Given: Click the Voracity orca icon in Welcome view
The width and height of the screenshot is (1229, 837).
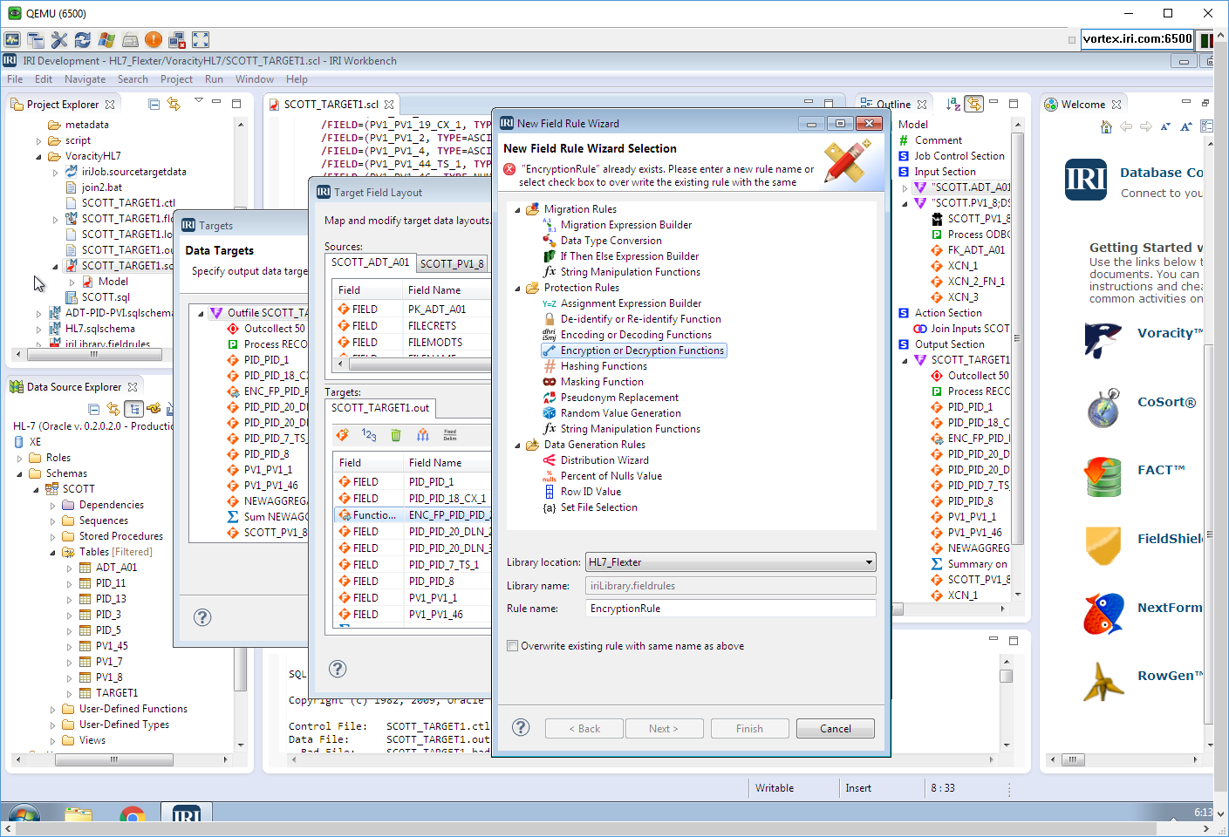Looking at the screenshot, I should point(1103,339).
